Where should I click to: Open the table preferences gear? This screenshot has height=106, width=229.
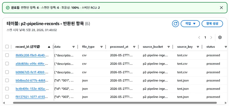pyautogui.click(x=220, y=37)
